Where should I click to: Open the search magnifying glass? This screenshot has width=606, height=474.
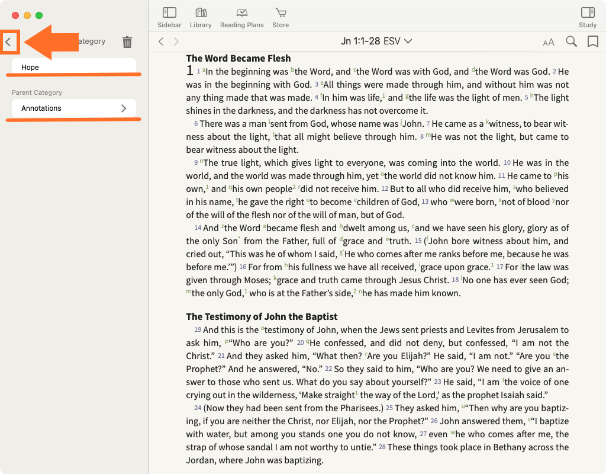coord(571,41)
